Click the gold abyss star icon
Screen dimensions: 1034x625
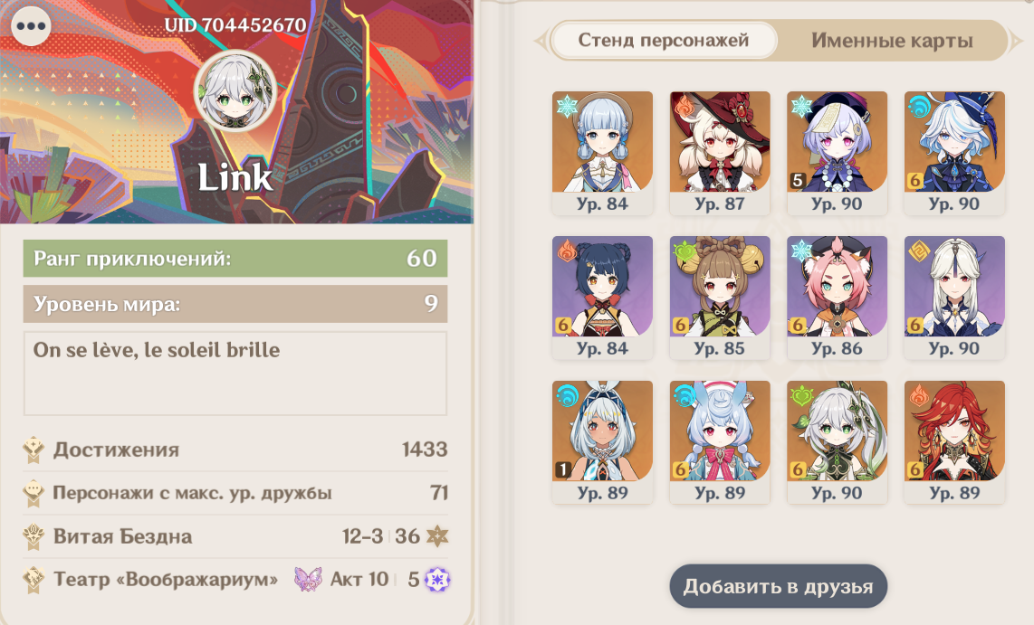pos(436,536)
